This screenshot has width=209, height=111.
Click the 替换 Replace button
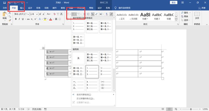point(185,16)
